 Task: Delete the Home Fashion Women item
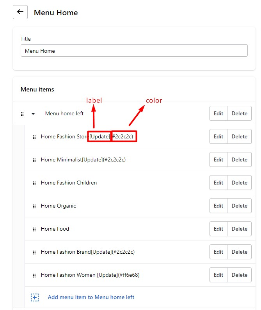(x=239, y=275)
